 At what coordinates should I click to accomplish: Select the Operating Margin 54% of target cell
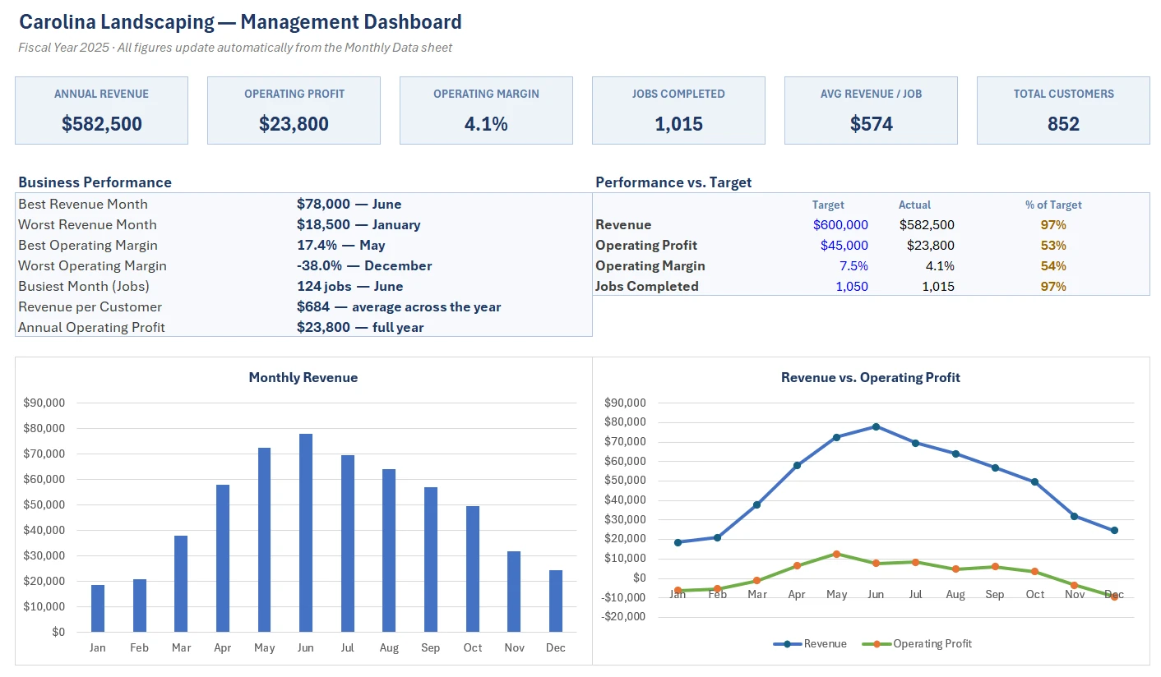pyautogui.click(x=1053, y=265)
